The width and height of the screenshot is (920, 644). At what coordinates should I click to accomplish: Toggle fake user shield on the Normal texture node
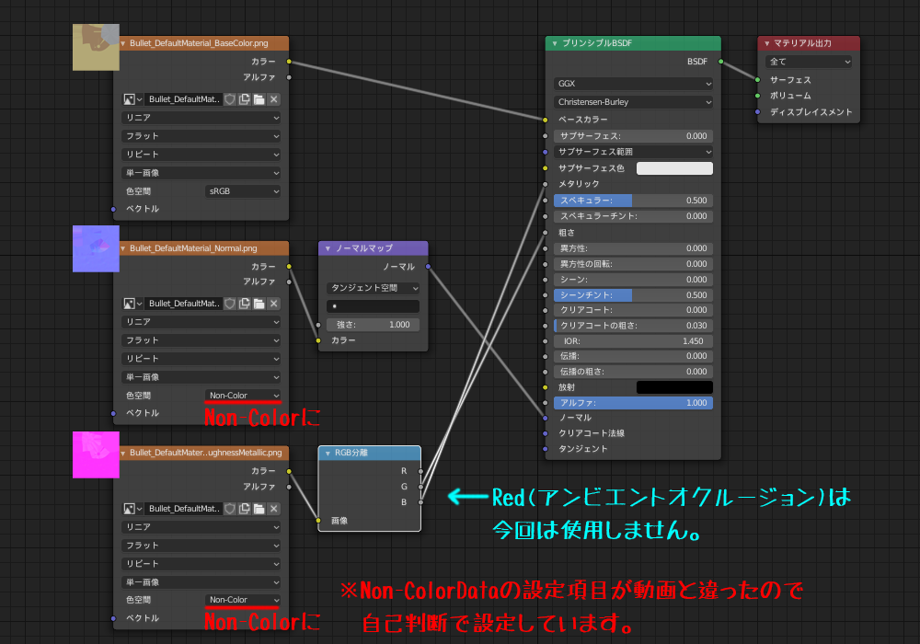(230, 304)
